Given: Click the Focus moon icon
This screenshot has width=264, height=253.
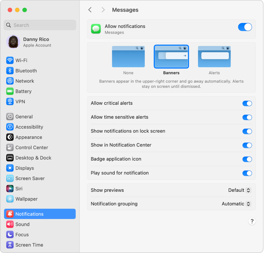Looking at the screenshot, I should [10, 235].
